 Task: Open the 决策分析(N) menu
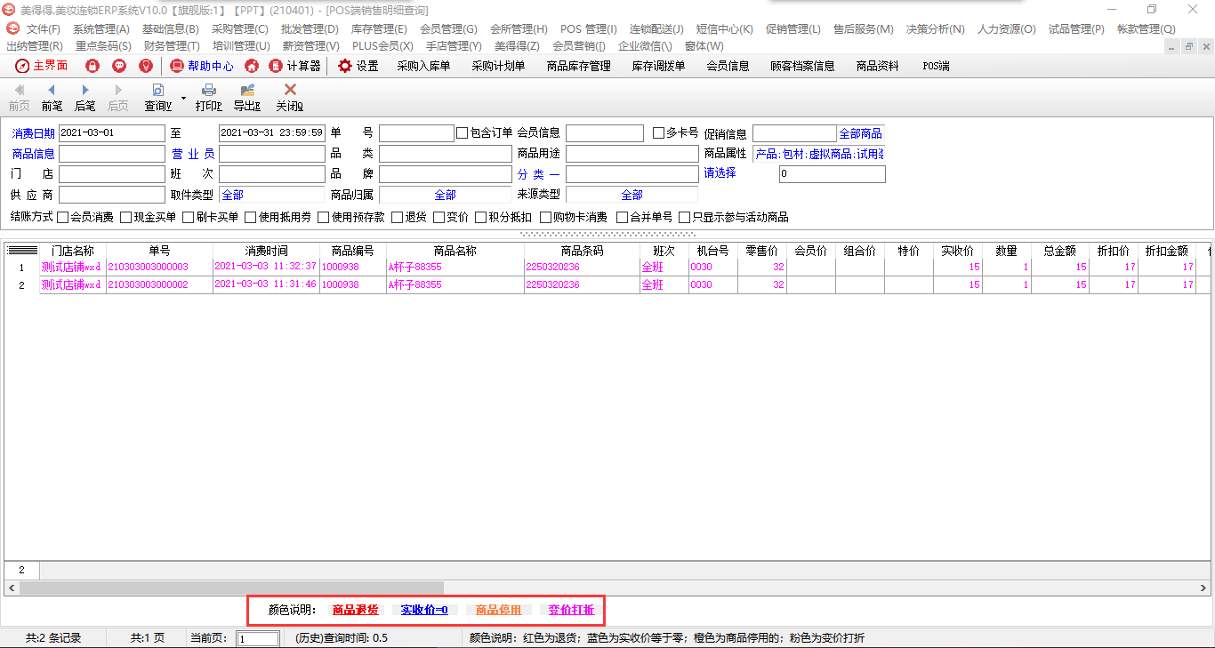point(936,29)
